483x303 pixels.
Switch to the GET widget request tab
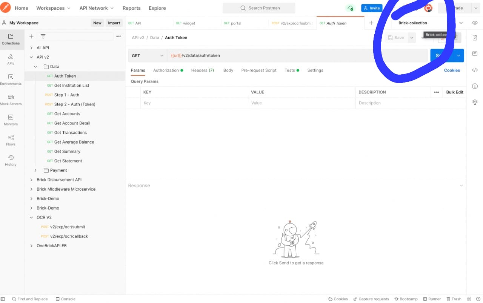[x=197, y=23]
